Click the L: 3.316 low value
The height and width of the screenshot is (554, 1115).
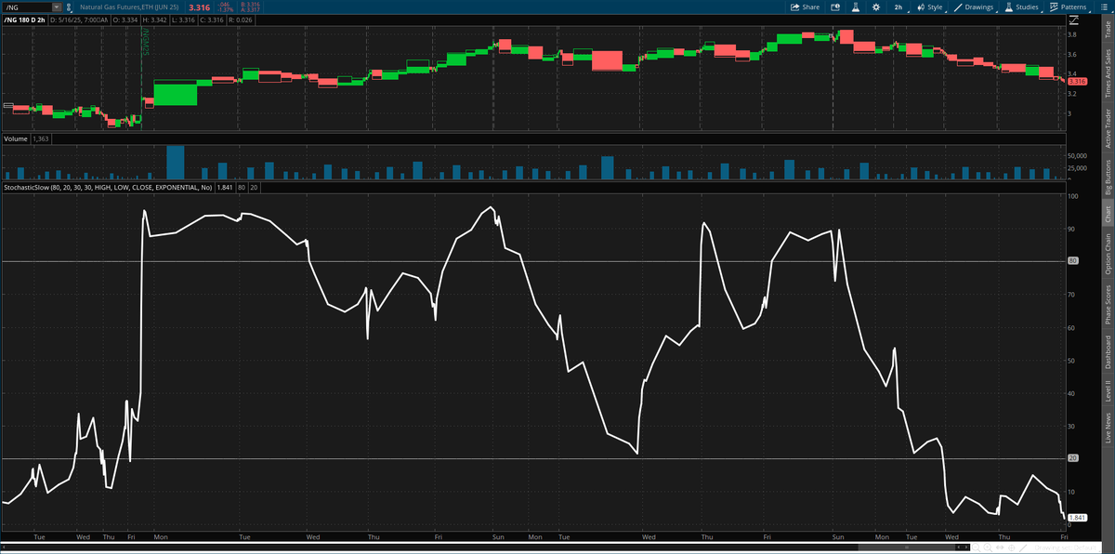tap(184, 19)
